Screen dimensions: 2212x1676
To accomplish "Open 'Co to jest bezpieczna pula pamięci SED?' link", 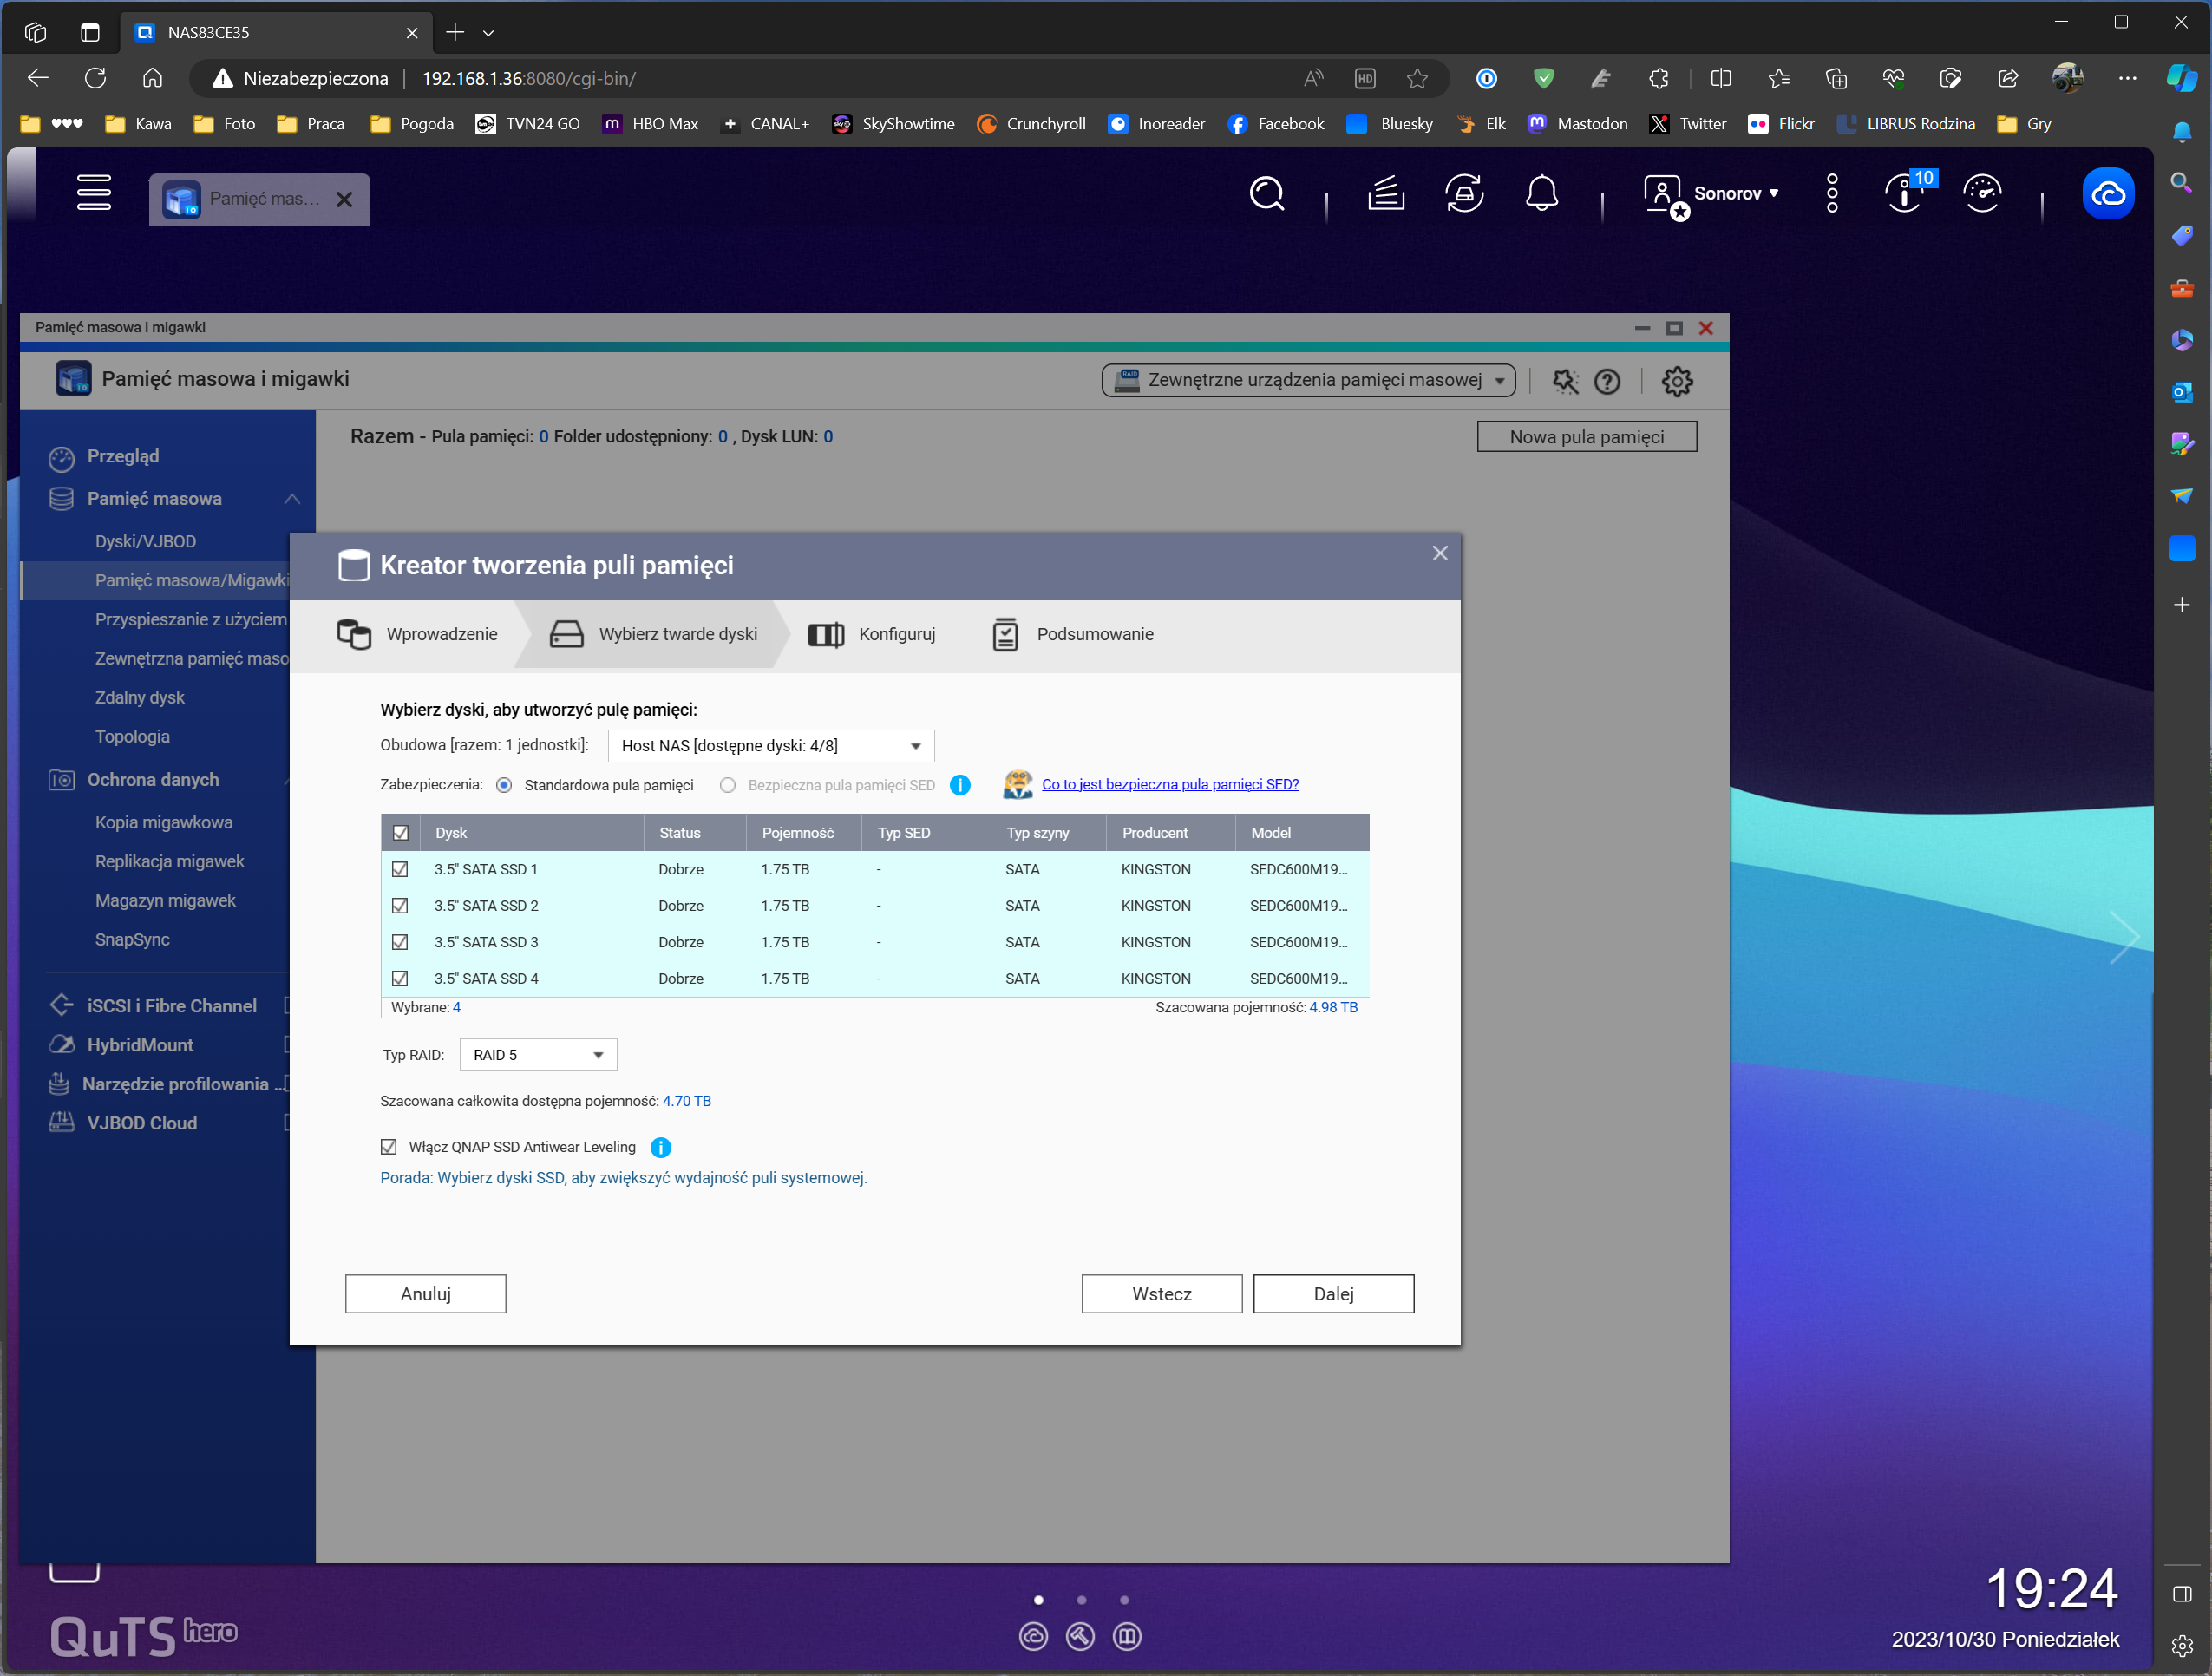I will [x=1170, y=784].
